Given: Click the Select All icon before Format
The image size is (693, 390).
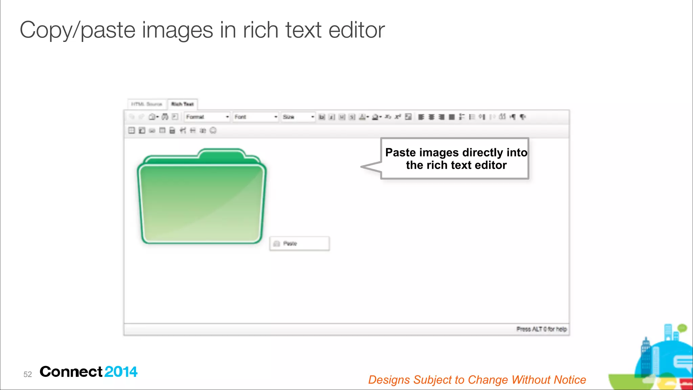Looking at the screenshot, I should coord(175,117).
